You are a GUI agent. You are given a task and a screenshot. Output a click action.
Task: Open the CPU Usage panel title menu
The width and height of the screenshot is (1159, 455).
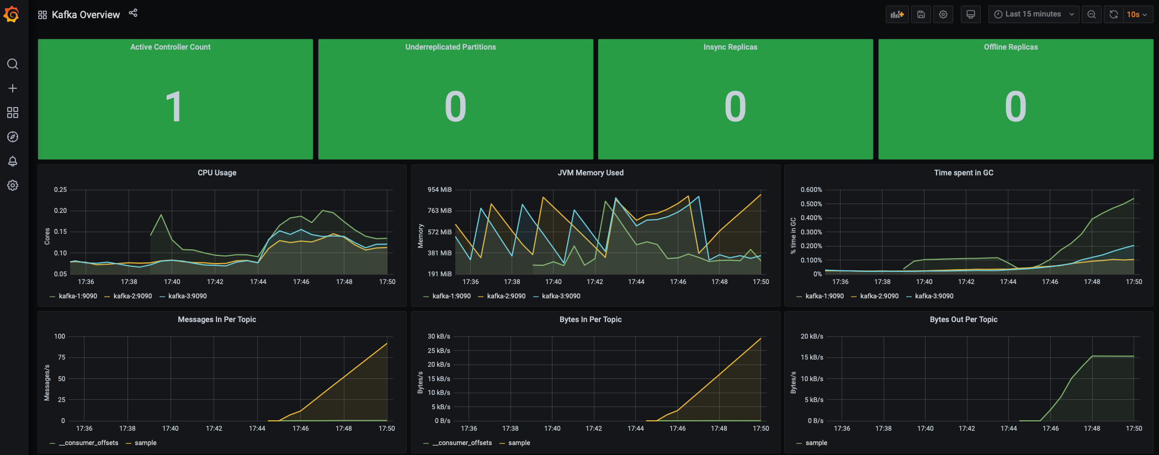pyautogui.click(x=217, y=173)
